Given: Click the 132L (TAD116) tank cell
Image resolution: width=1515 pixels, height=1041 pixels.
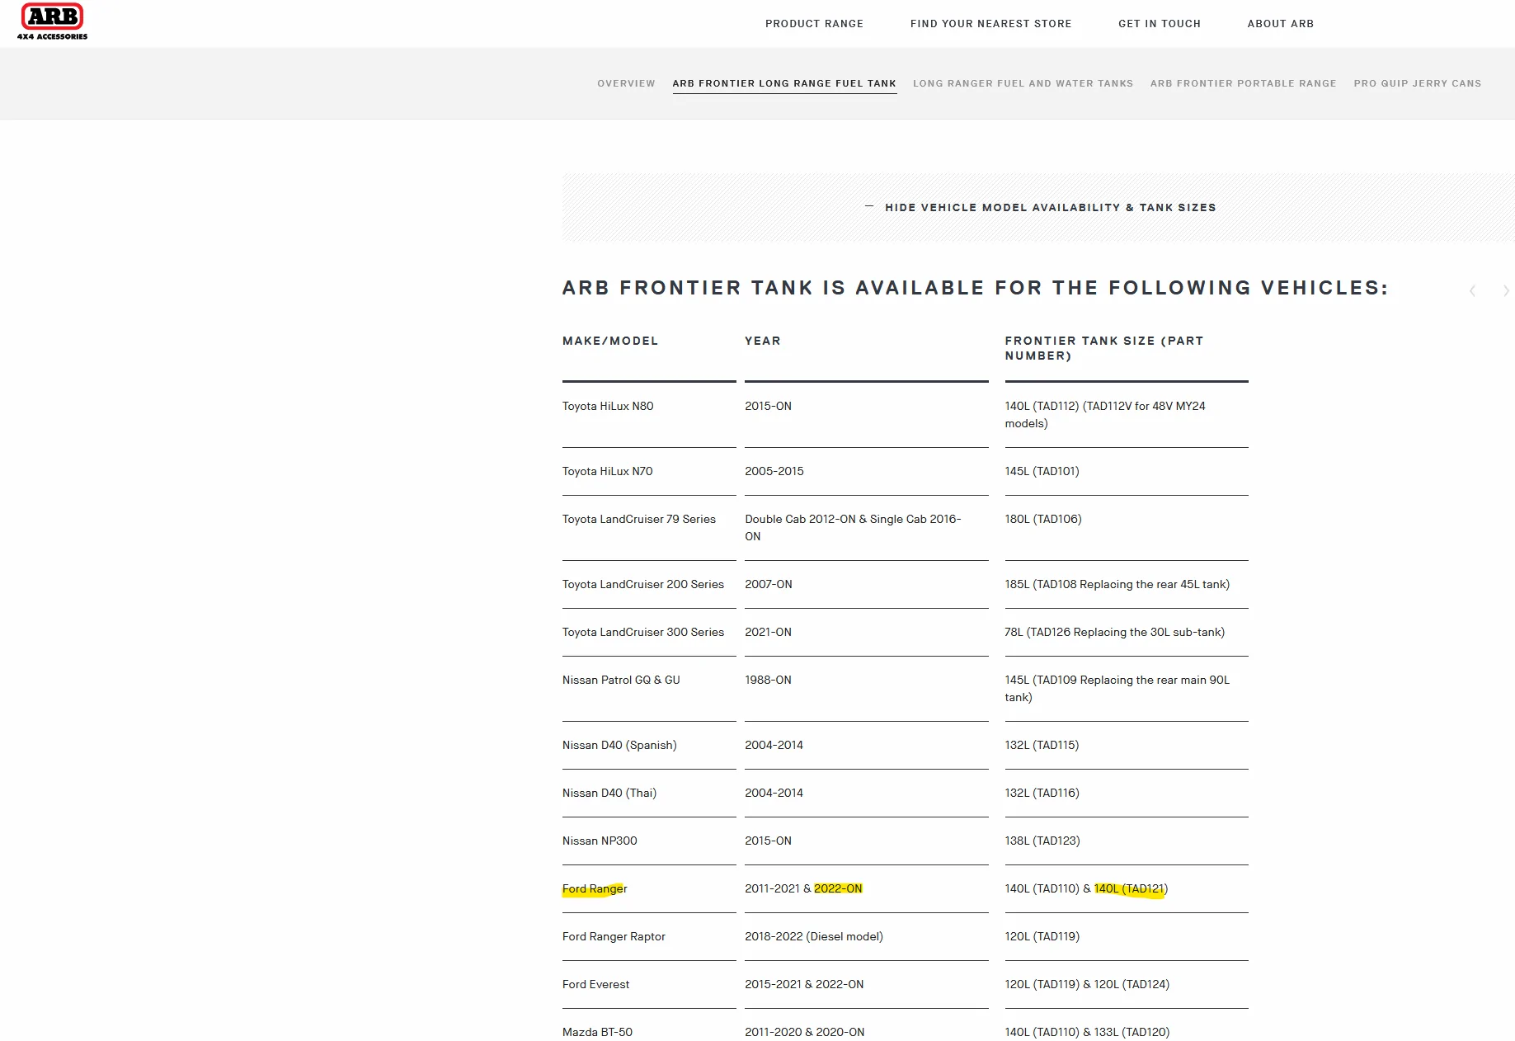Looking at the screenshot, I should point(1042,793).
